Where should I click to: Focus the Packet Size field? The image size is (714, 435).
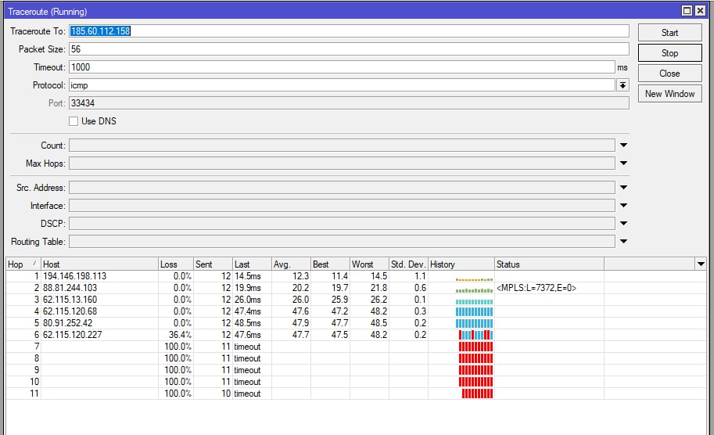pyautogui.click(x=349, y=49)
